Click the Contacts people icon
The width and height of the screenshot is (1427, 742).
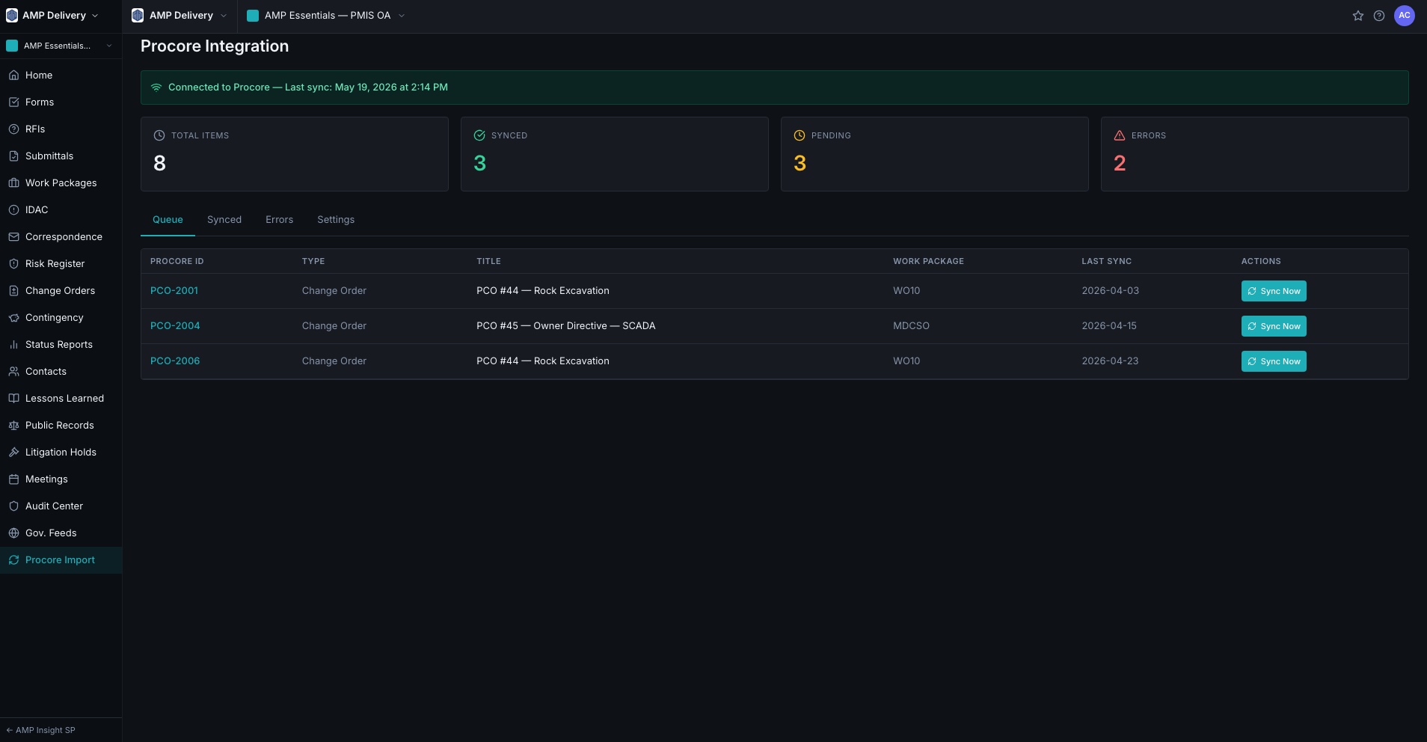(x=13, y=372)
